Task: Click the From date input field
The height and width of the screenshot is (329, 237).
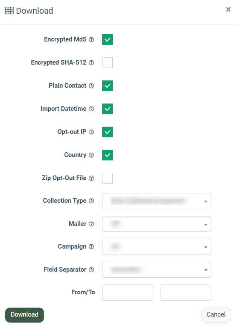Action: (128, 293)
